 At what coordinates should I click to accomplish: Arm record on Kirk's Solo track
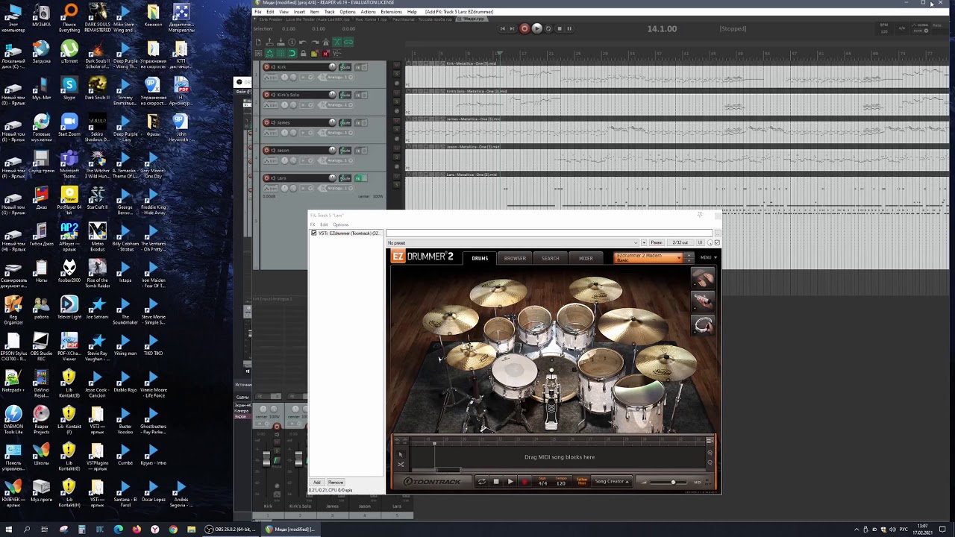(266, 95)
